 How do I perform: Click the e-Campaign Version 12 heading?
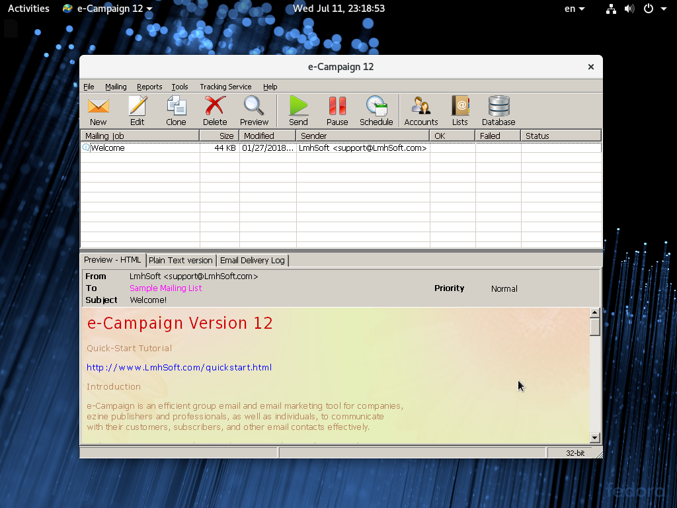point(180,323)
